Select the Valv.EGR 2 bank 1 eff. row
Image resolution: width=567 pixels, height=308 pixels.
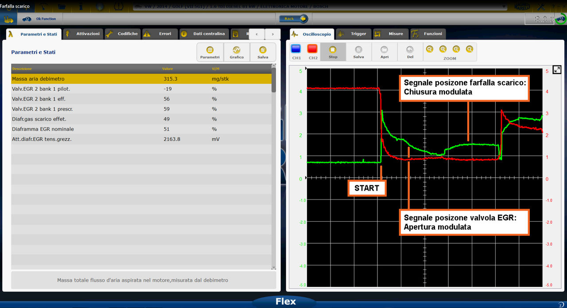pos(141,99)
